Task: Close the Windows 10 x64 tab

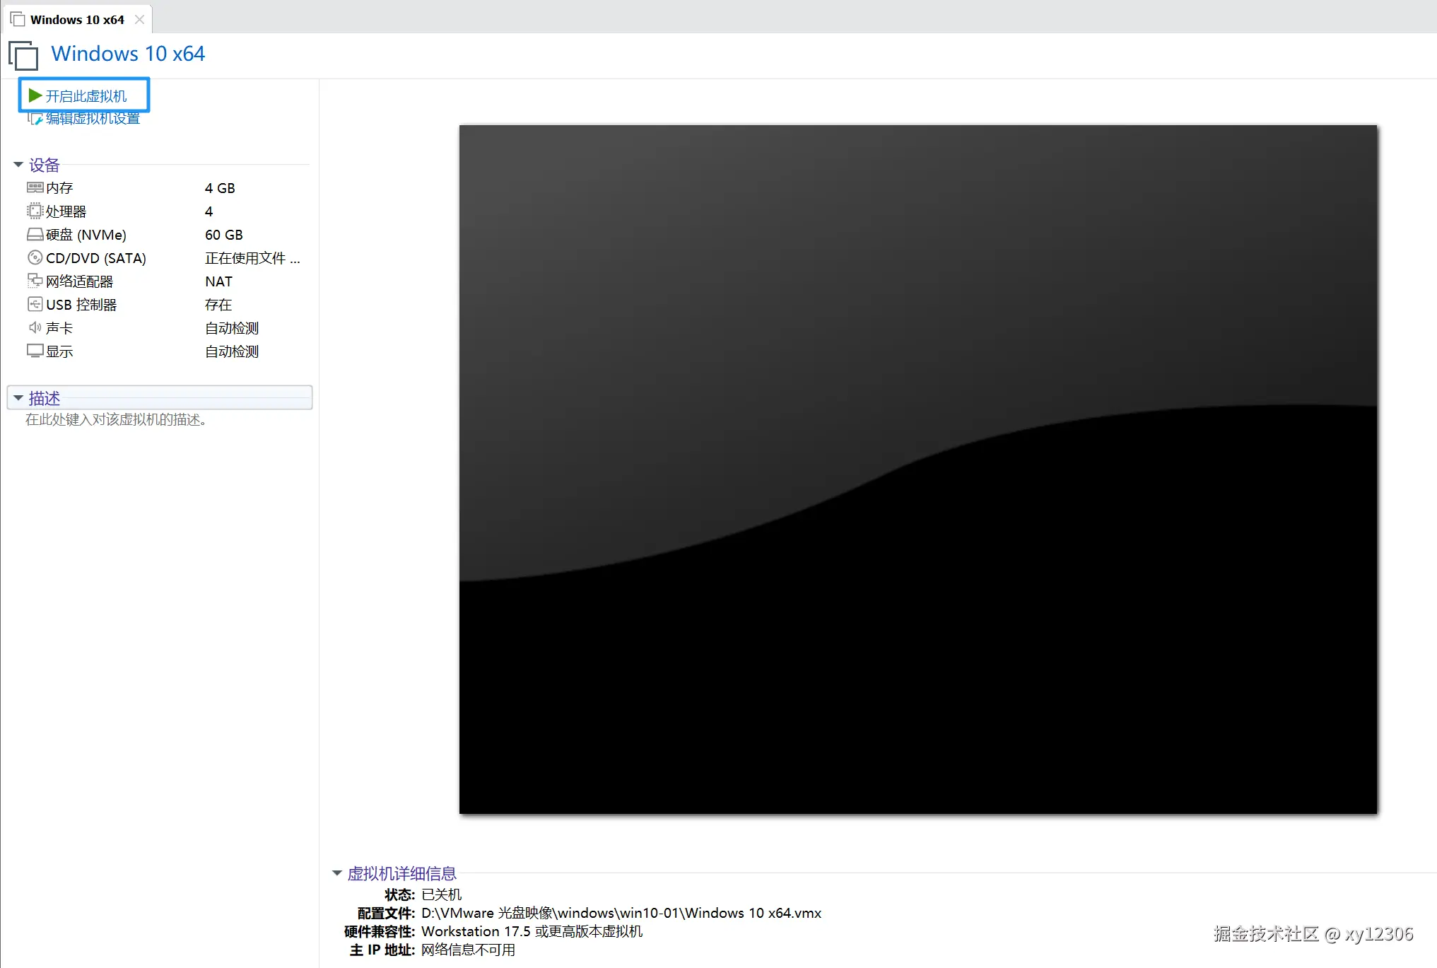Action: (139, 20)
